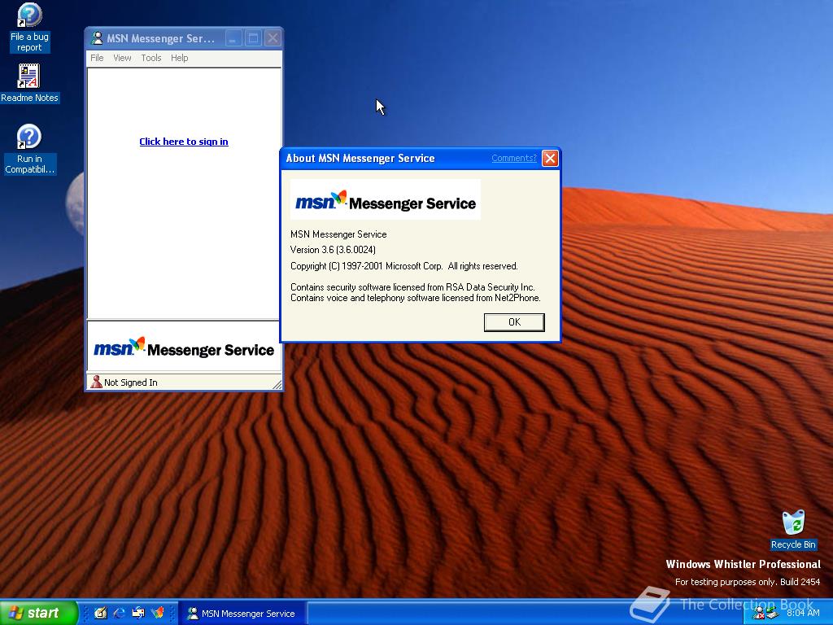Click the Net2Phone license line
The image size is (833, 625).
416,298
